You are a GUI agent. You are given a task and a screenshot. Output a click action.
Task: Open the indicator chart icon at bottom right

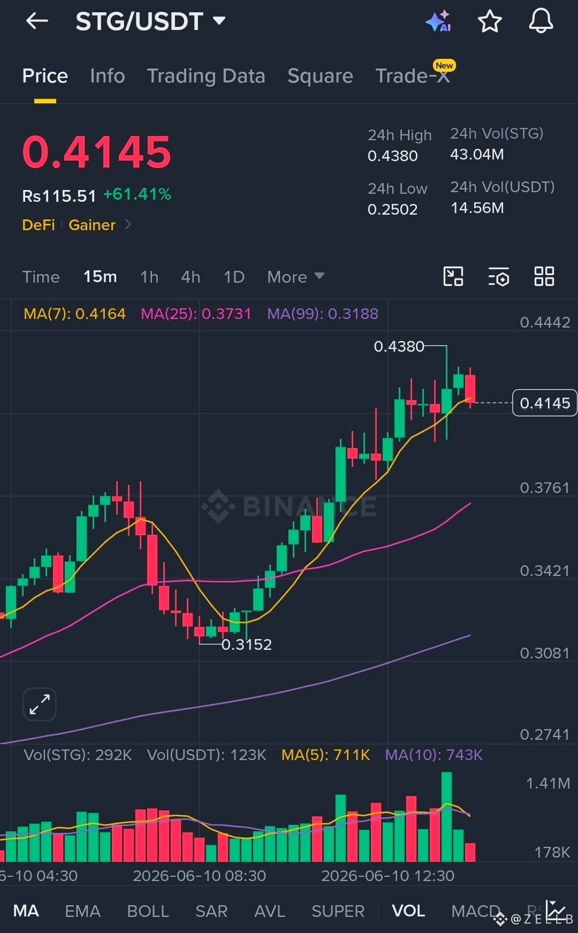[x=556, y=910]
